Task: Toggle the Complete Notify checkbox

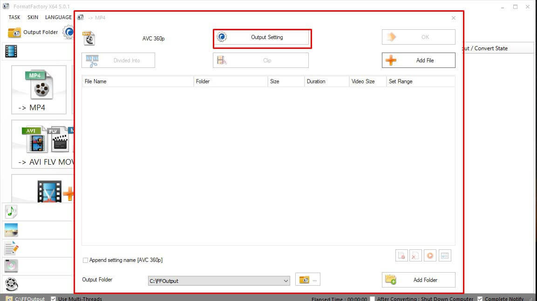Action: point(480,299)
